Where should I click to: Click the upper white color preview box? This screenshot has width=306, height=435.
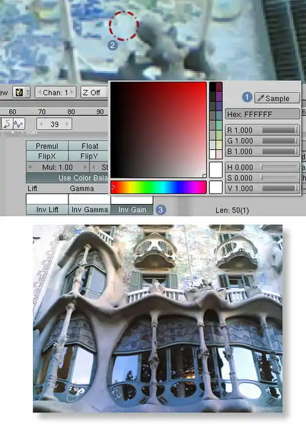tap(216, 170)
